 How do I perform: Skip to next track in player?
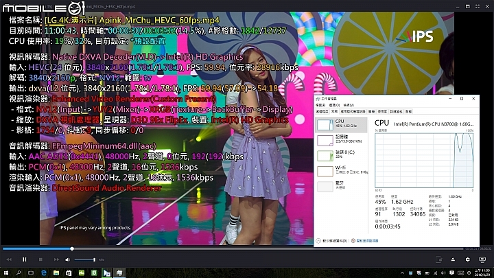click(x=56, y=259)
